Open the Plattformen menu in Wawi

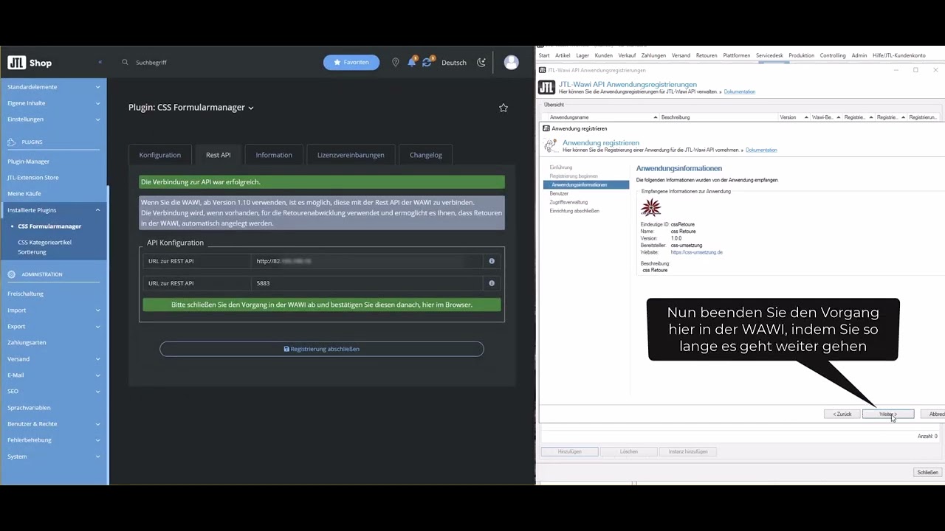tap(737, 55)
